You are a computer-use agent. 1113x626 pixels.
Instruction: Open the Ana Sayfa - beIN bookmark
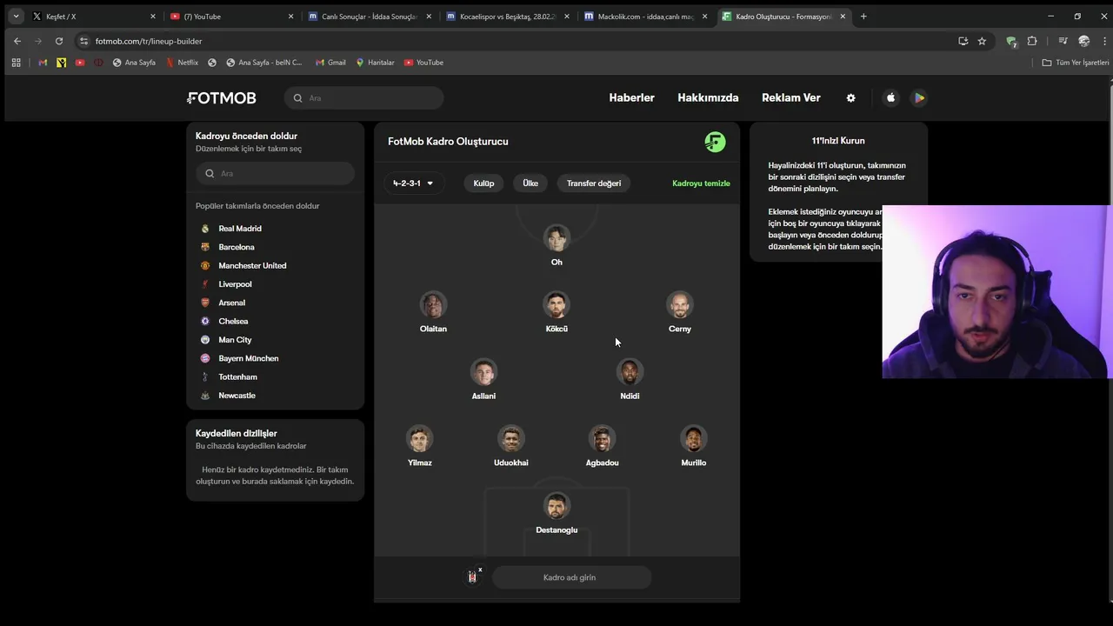click(263, 63)
